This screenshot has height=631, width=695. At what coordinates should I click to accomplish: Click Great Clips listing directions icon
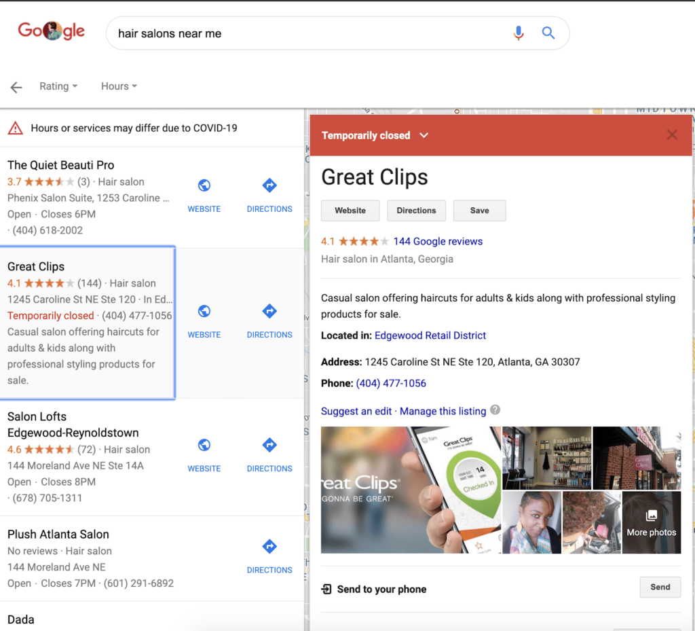(269, 311)
